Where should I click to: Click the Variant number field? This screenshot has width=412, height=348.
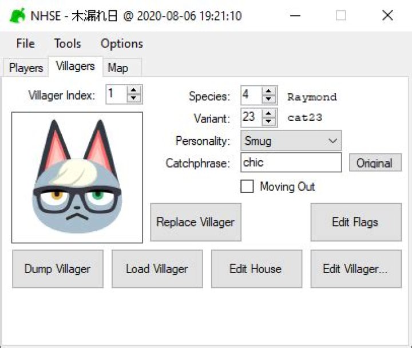tap(252, 117)
